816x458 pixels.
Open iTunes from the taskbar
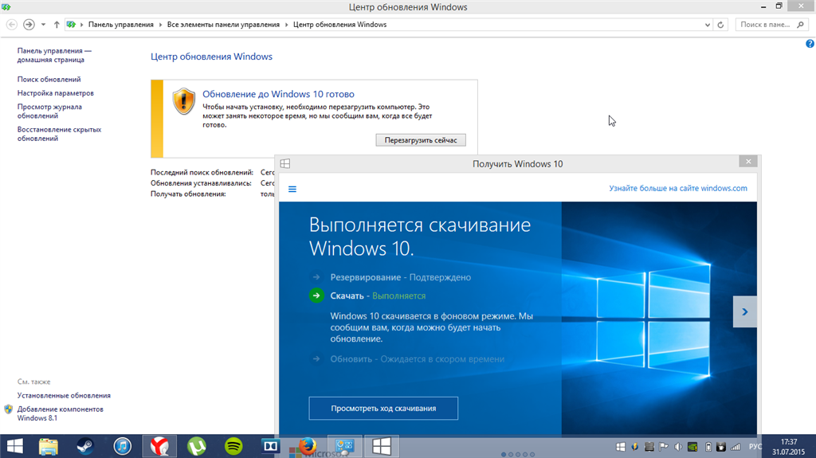click(x=122, y=446)
